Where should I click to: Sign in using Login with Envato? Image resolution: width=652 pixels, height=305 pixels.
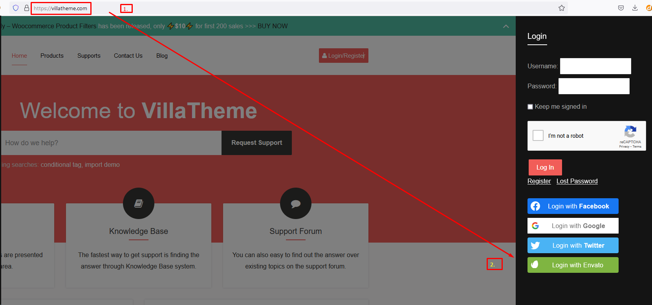tap(573, 265)
